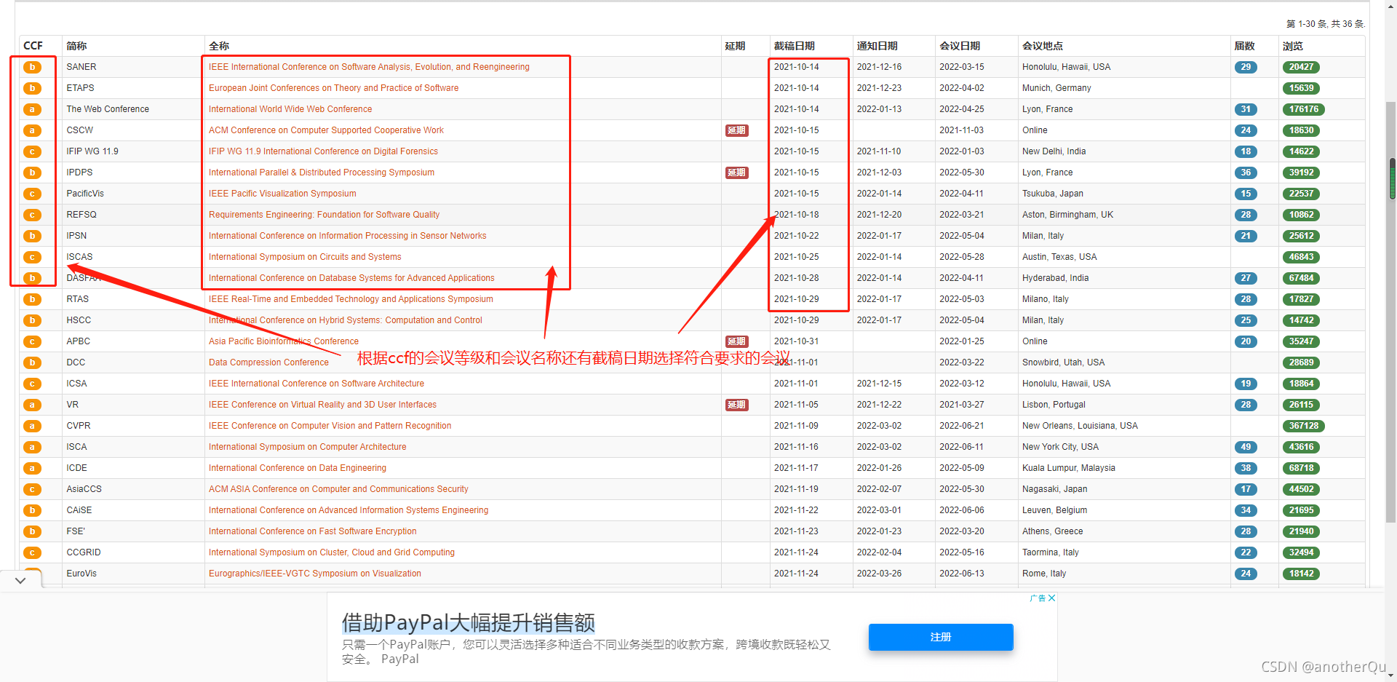The height and width of the screenshot is (682, 1397).
Task: Click the session badge 31 for The Web Conference
Action: [1246, 109]
